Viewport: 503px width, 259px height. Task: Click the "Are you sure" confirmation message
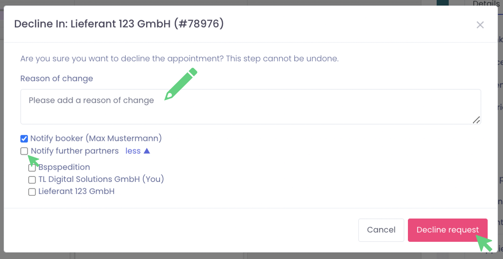[179, 59]
